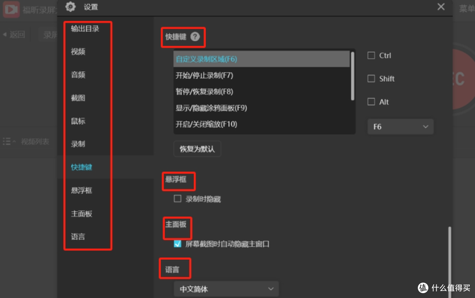This screenshot has width=475, height=298.
Task: Click the 视频列表 icon in background window
Action: pyautogui.click(x=9, y=142)
